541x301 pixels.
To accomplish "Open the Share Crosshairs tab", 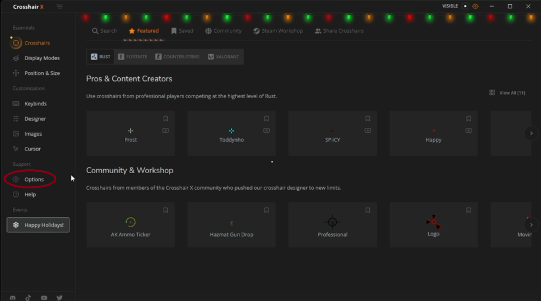I will (x=339, y=31).
